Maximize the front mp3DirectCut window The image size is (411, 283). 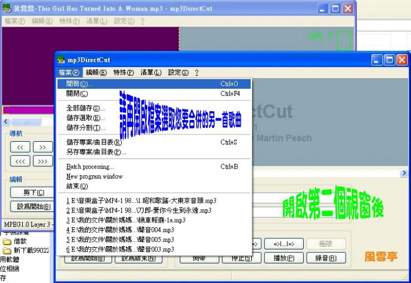[x=389, y=60]
